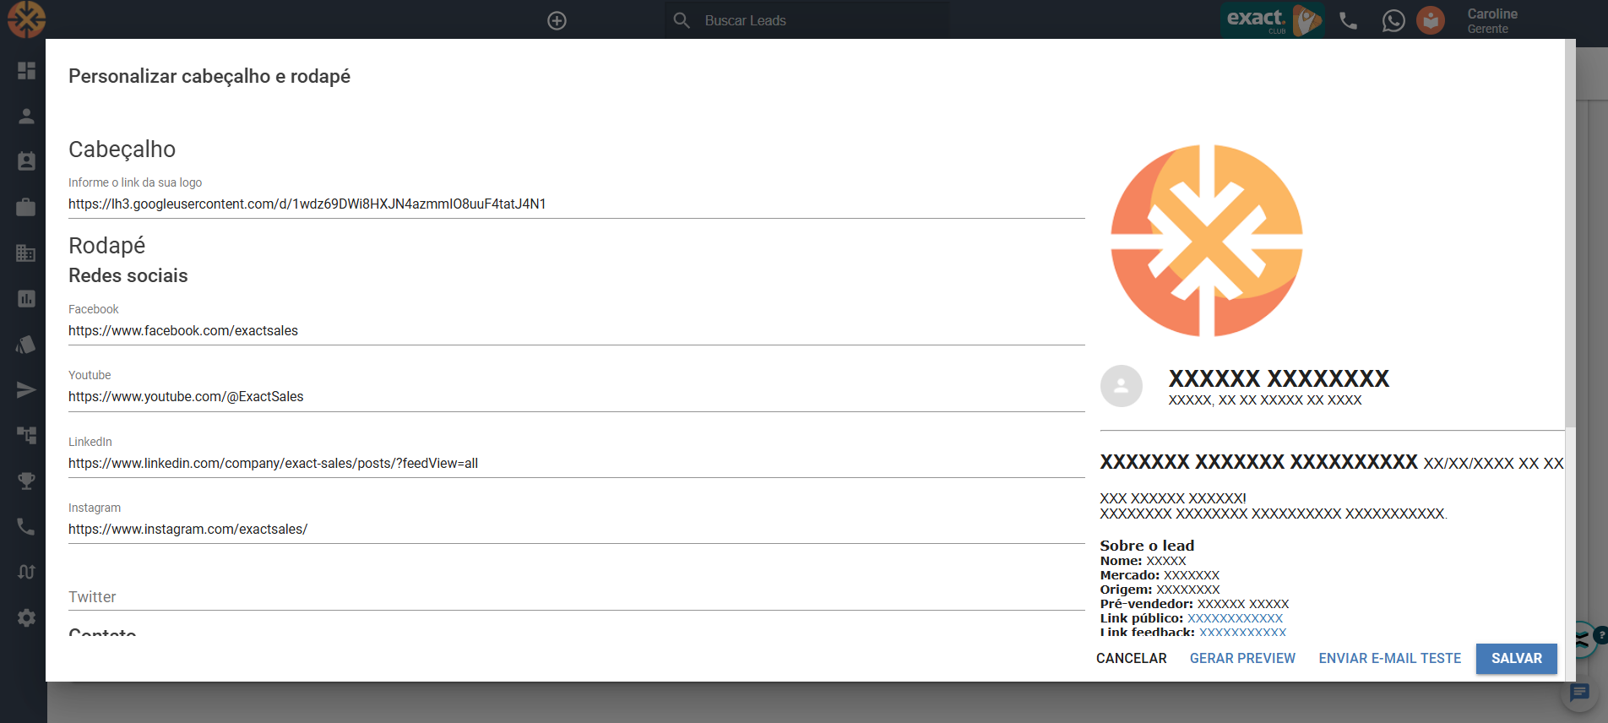Viewport: 1608px width, 723px height.
Task: Click the phone icon in the top bar
Action: point(1349,20)
